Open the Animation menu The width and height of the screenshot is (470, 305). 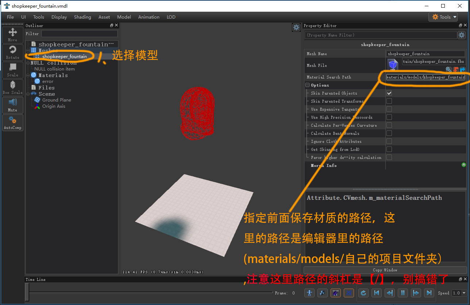coord(149,17)
